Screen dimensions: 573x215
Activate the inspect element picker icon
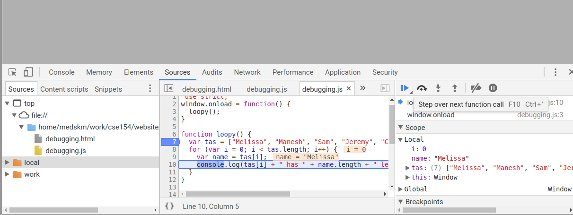click(13, 72)
